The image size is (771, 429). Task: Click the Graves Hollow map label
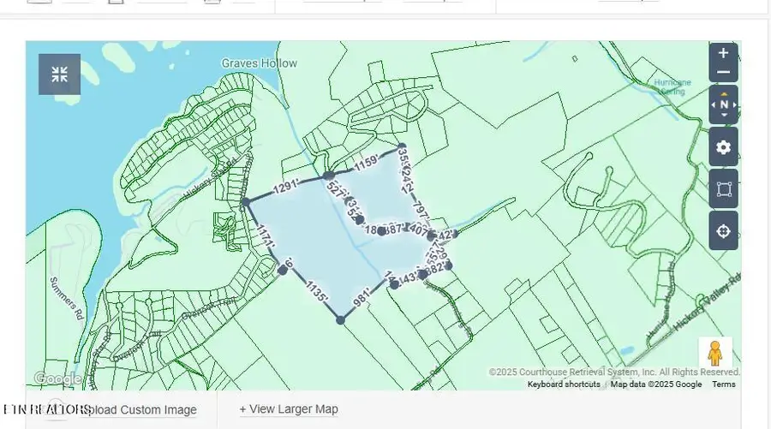[x=260, y=63]
